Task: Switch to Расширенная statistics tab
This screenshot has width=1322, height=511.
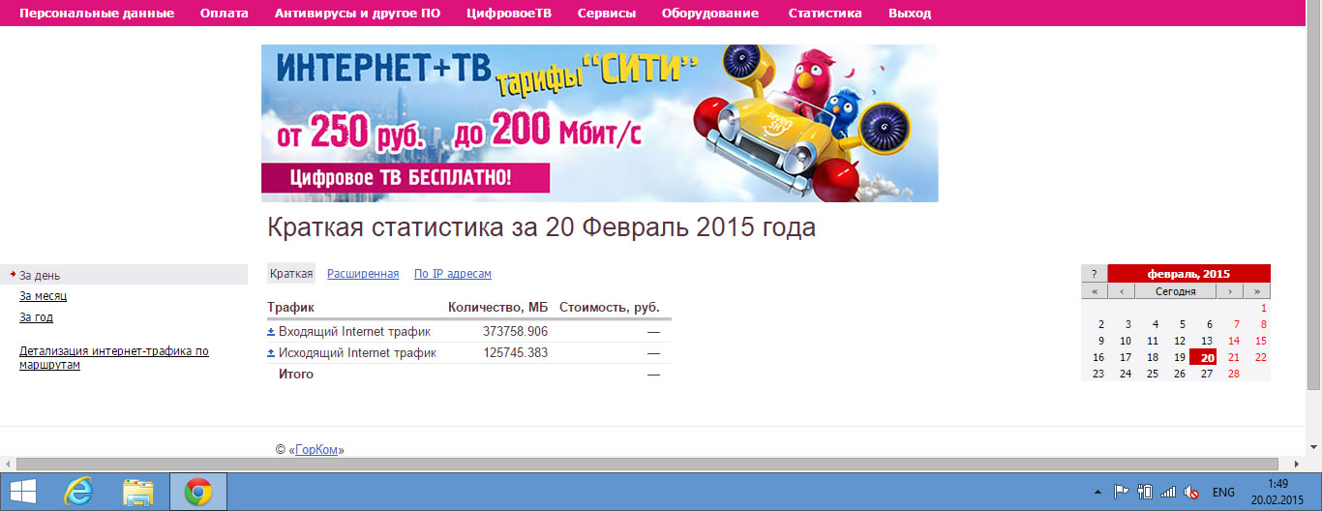Action: coord(363,274)
